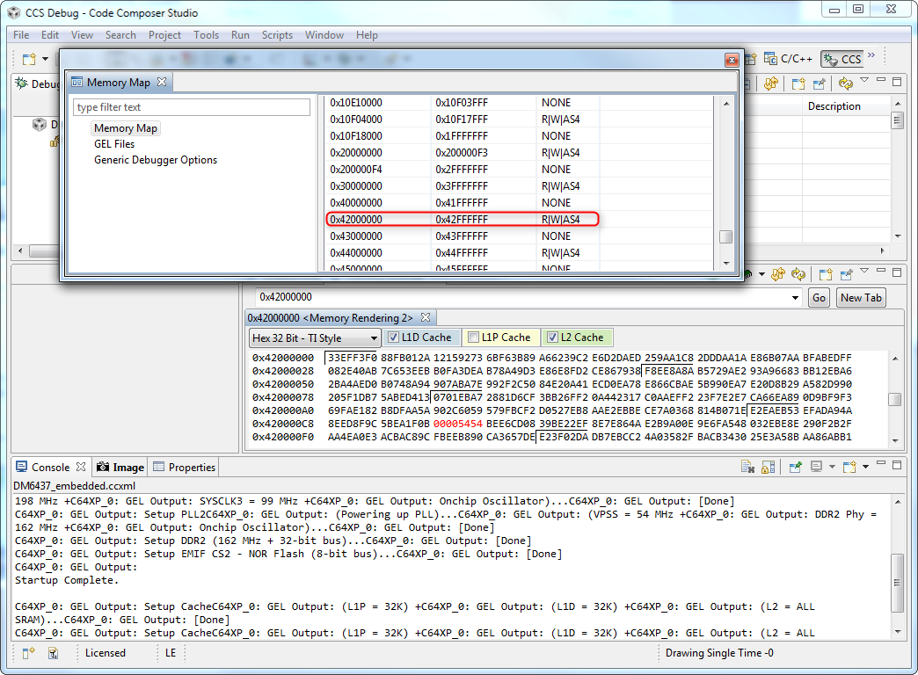Open the Scripts menu

click(x=277, y=35)
